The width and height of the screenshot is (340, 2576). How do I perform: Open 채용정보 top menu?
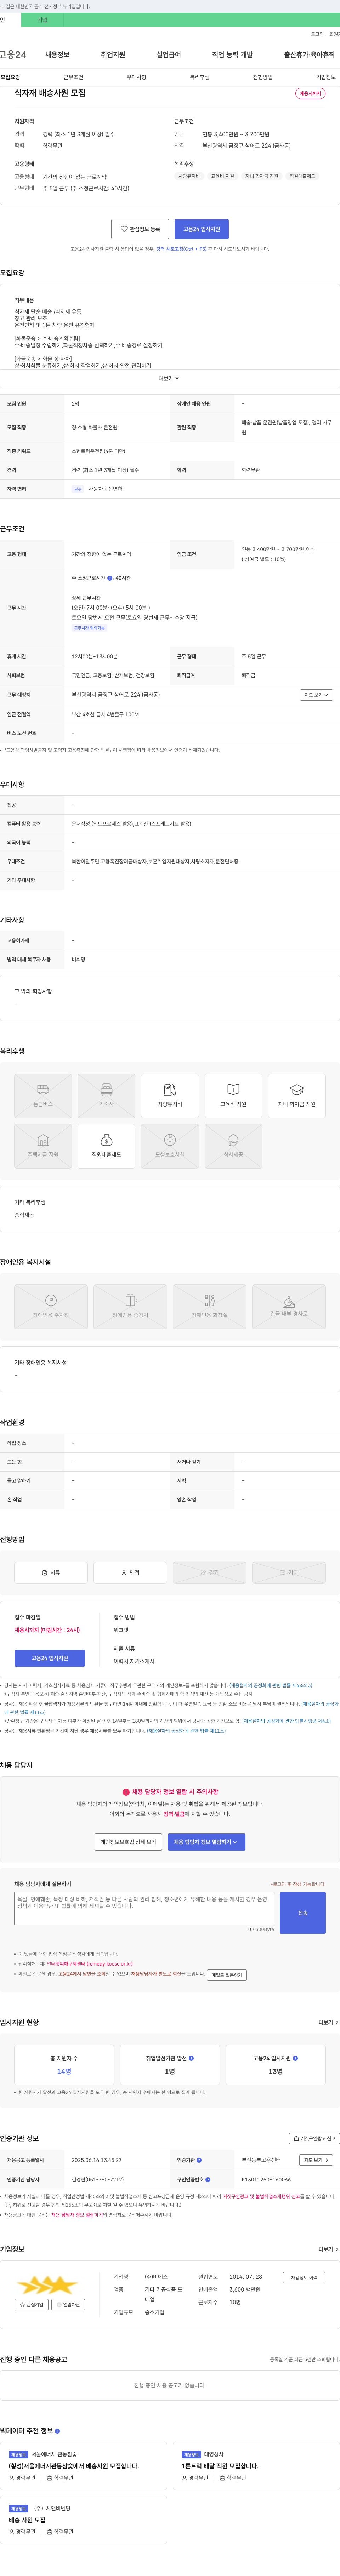click(57, 55)
